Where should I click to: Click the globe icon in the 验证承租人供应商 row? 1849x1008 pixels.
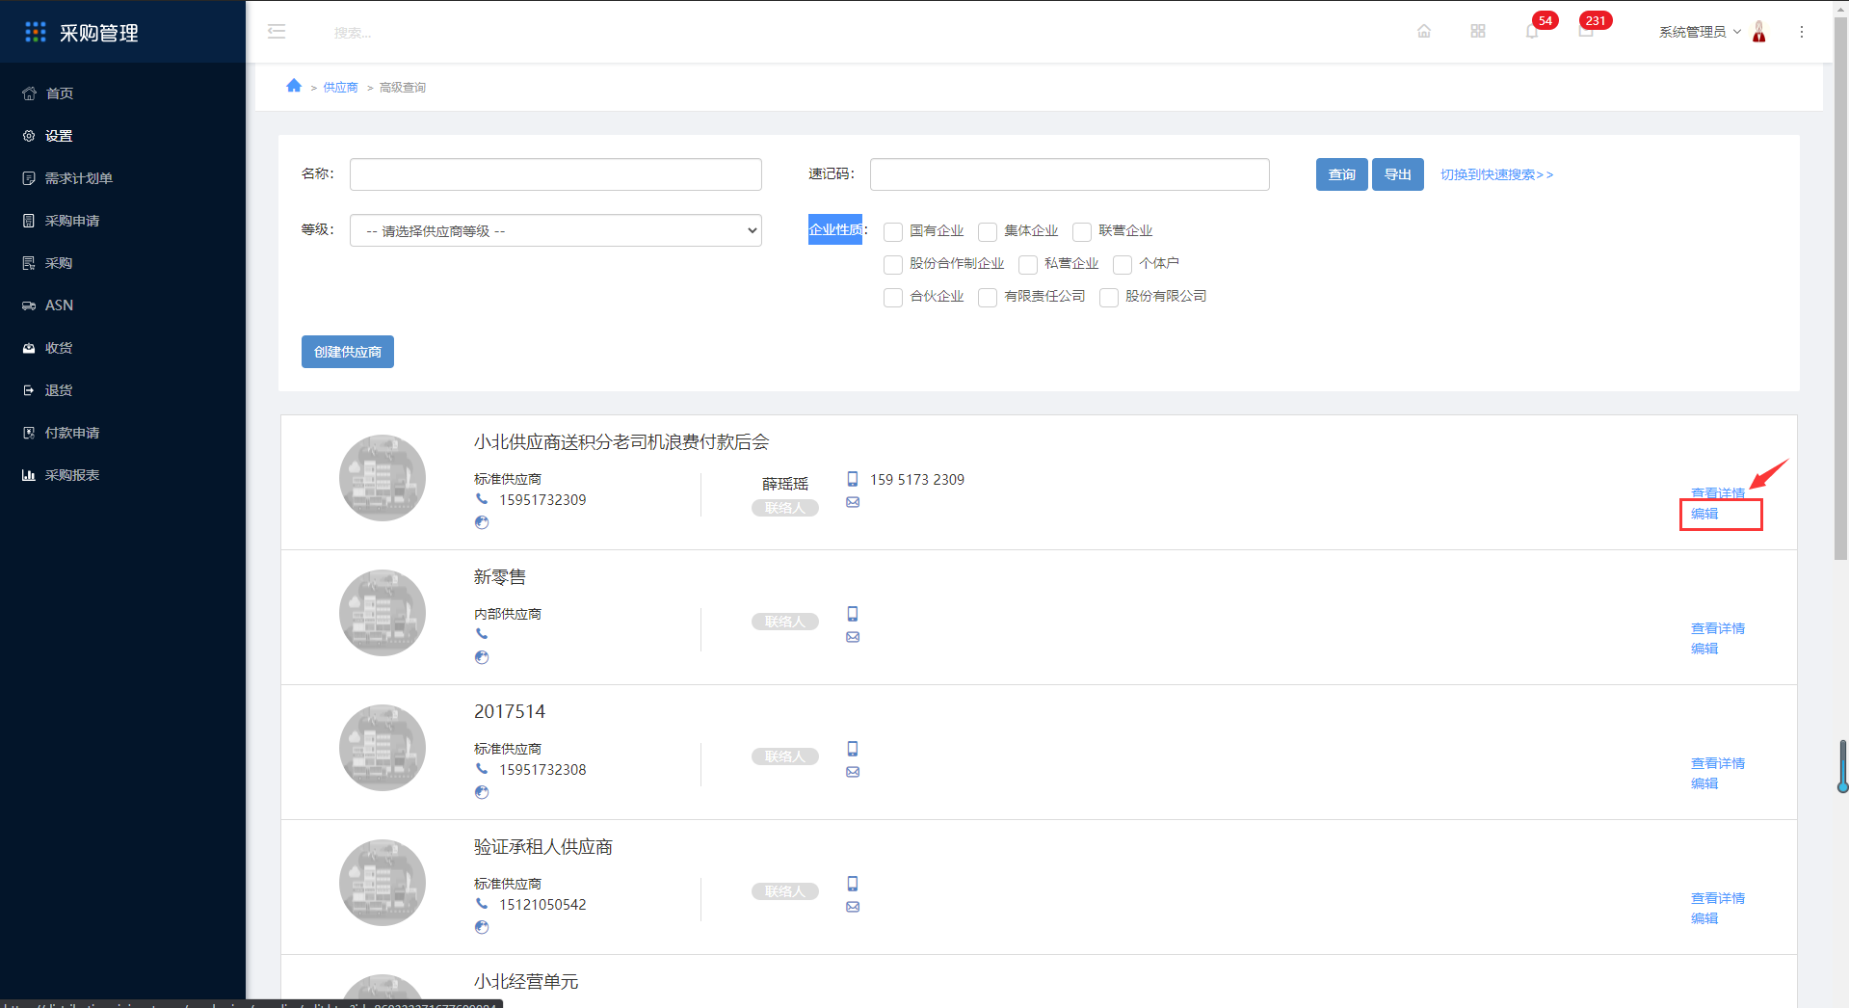(482, 927)
